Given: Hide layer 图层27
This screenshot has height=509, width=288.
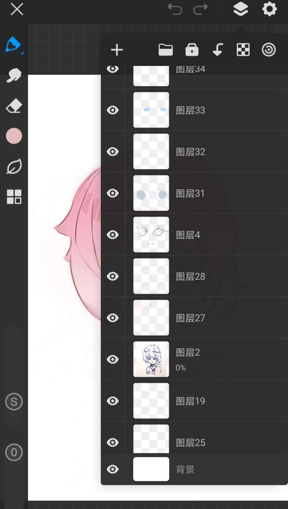Looking at the screenshot, I should point(113,318).
